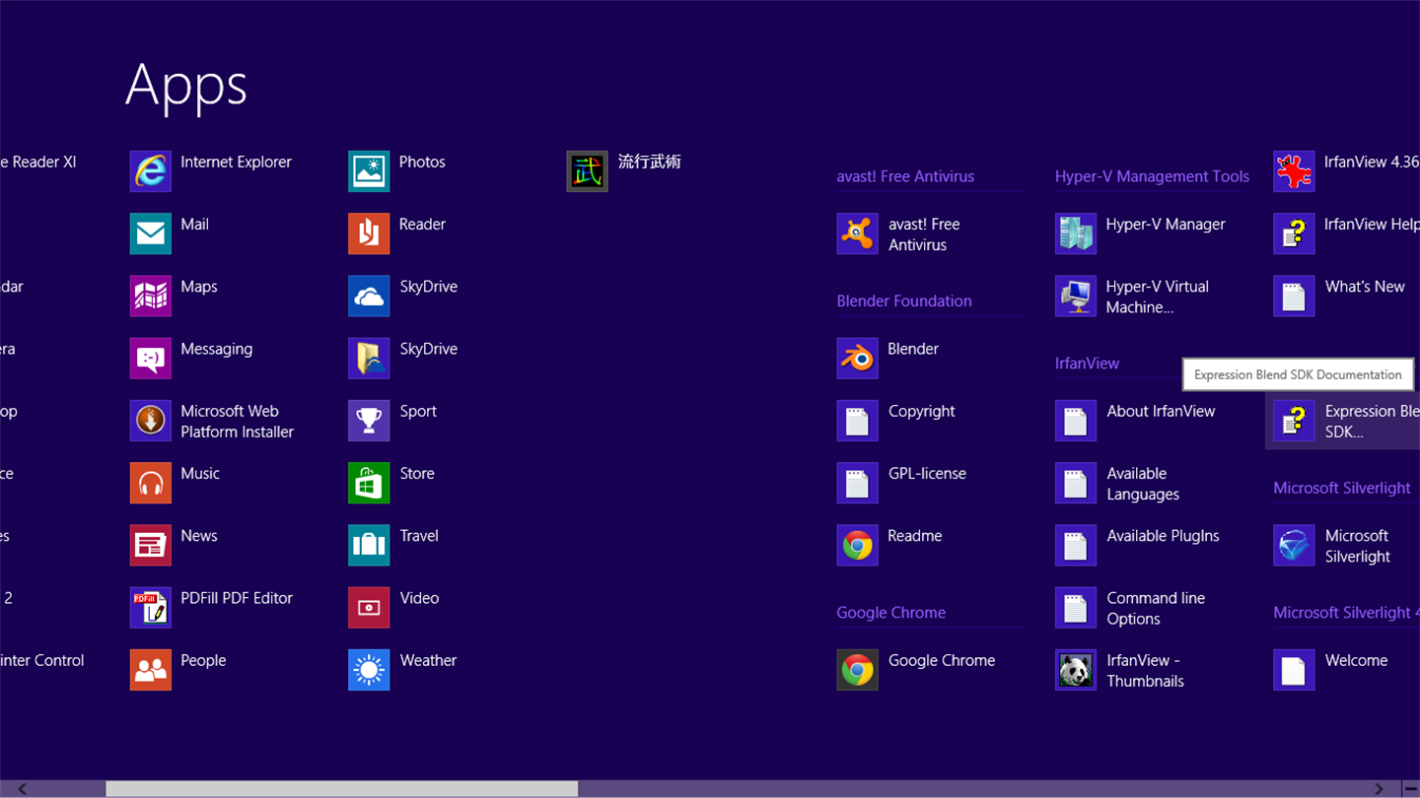Open the PDFill PDF Editor icon
This screenshot has height=798, width=1420.
[x=150, y=608]
